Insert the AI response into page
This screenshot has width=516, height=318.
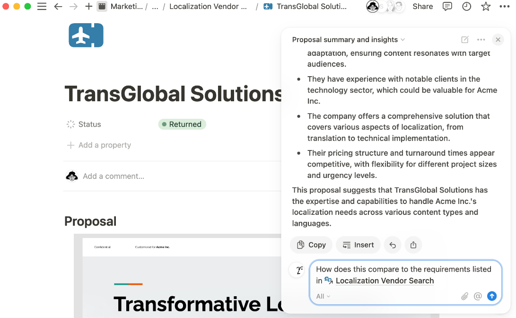pos(358,245)
